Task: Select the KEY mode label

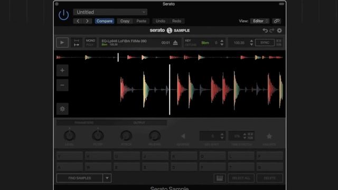Action: (188, 41)
